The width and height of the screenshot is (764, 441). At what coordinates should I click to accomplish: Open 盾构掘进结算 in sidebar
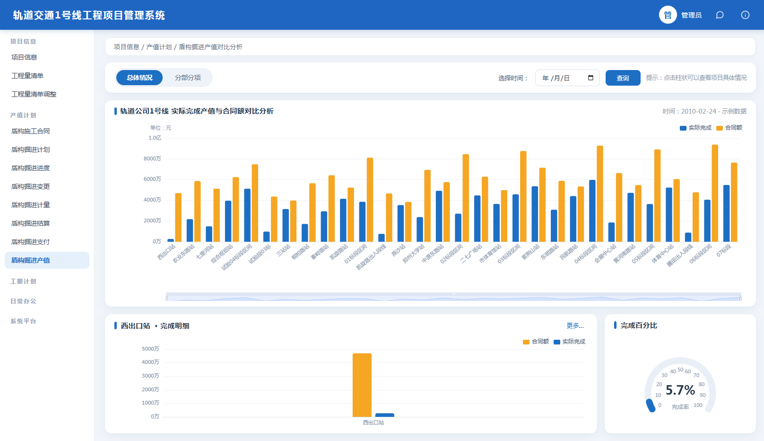47,223
